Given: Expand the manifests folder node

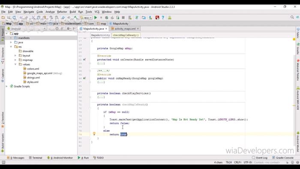Looking at the screenshot, I should pos(11,38).
